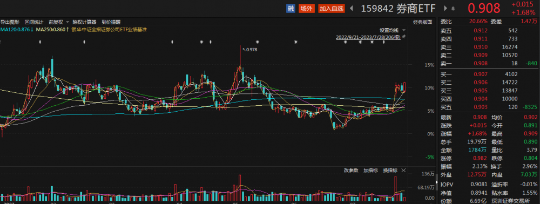Viewport: 540px width, 204px height.
Task: Click the 0.978 high price marker arrow
Action: [244, 50]
